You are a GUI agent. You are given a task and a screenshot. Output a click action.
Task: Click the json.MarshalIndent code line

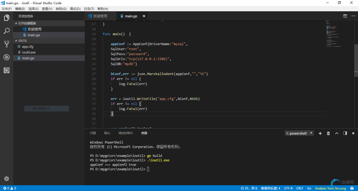click(159, 74)
